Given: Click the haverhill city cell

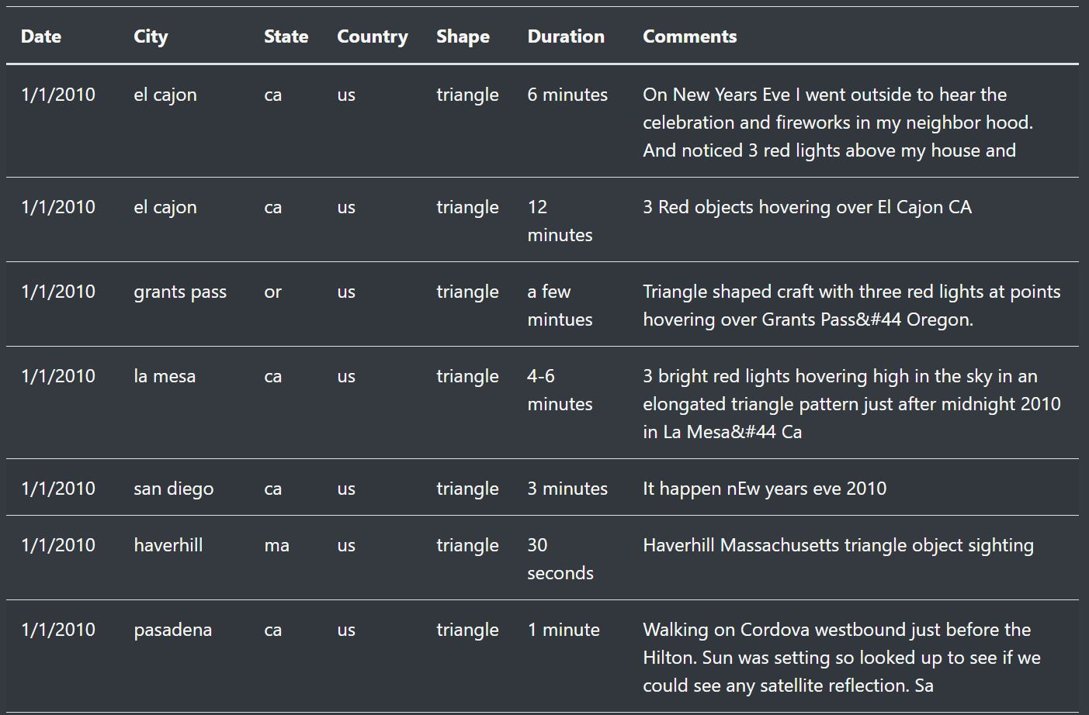Looking at the screenshot, I should [168, 545].
